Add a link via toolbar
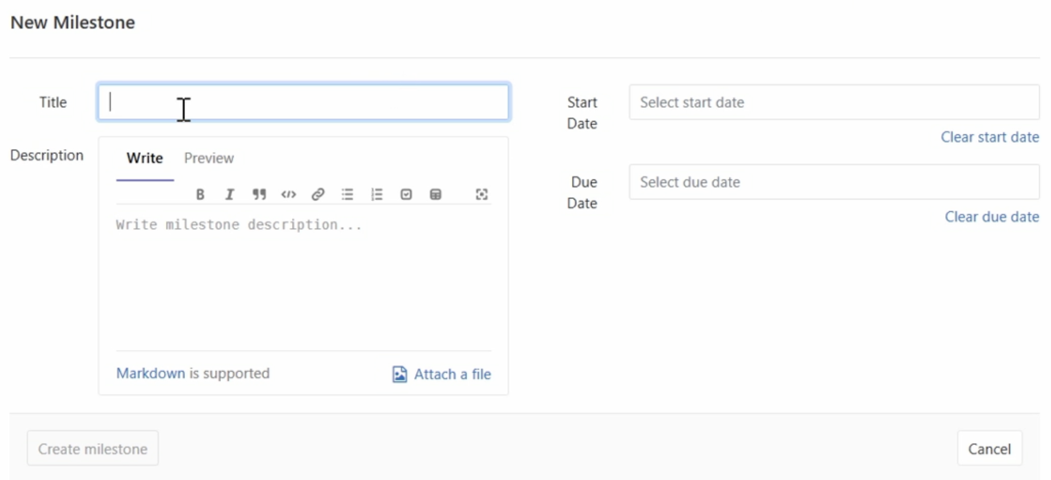The width and height of the screenshot is (1051, 480). (x=318, y=194)
